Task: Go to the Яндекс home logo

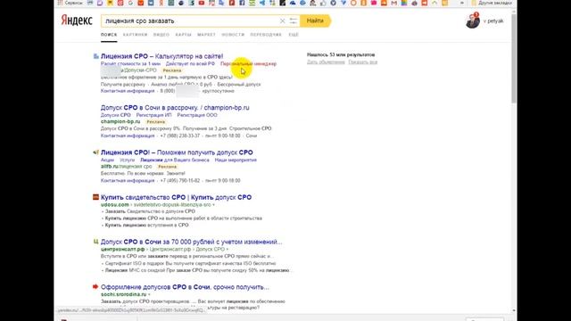Action: pyautogui.click(x=77, y=21)
